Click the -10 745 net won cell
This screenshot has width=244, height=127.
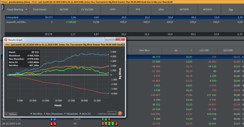click(155, 124)
